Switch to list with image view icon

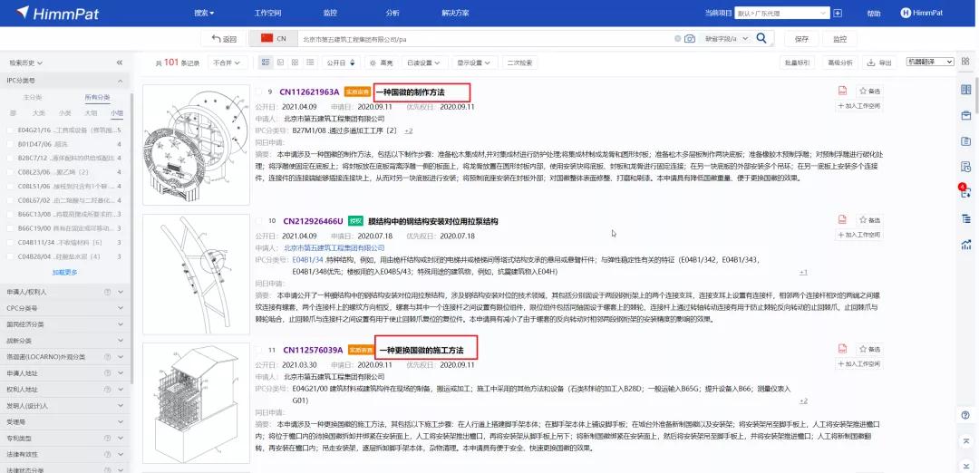266,63
